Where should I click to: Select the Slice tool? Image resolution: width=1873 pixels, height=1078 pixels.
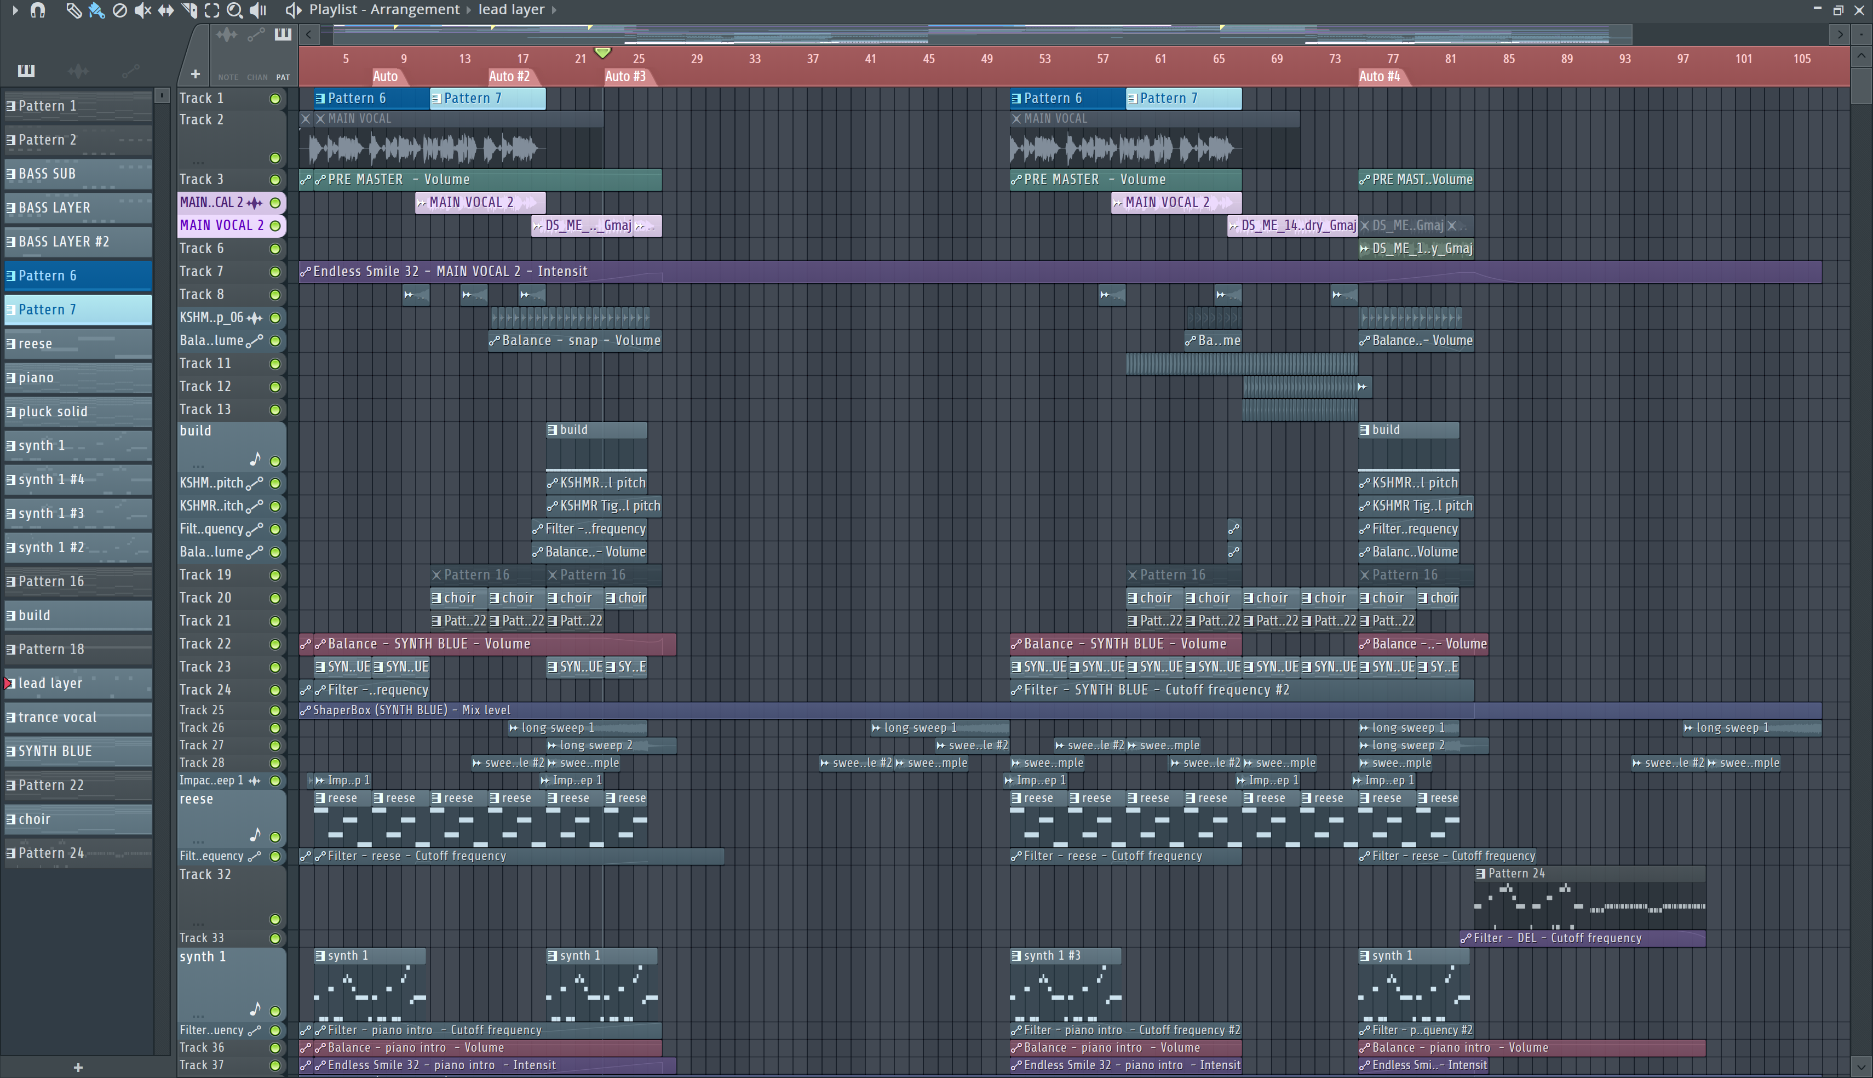189,10
